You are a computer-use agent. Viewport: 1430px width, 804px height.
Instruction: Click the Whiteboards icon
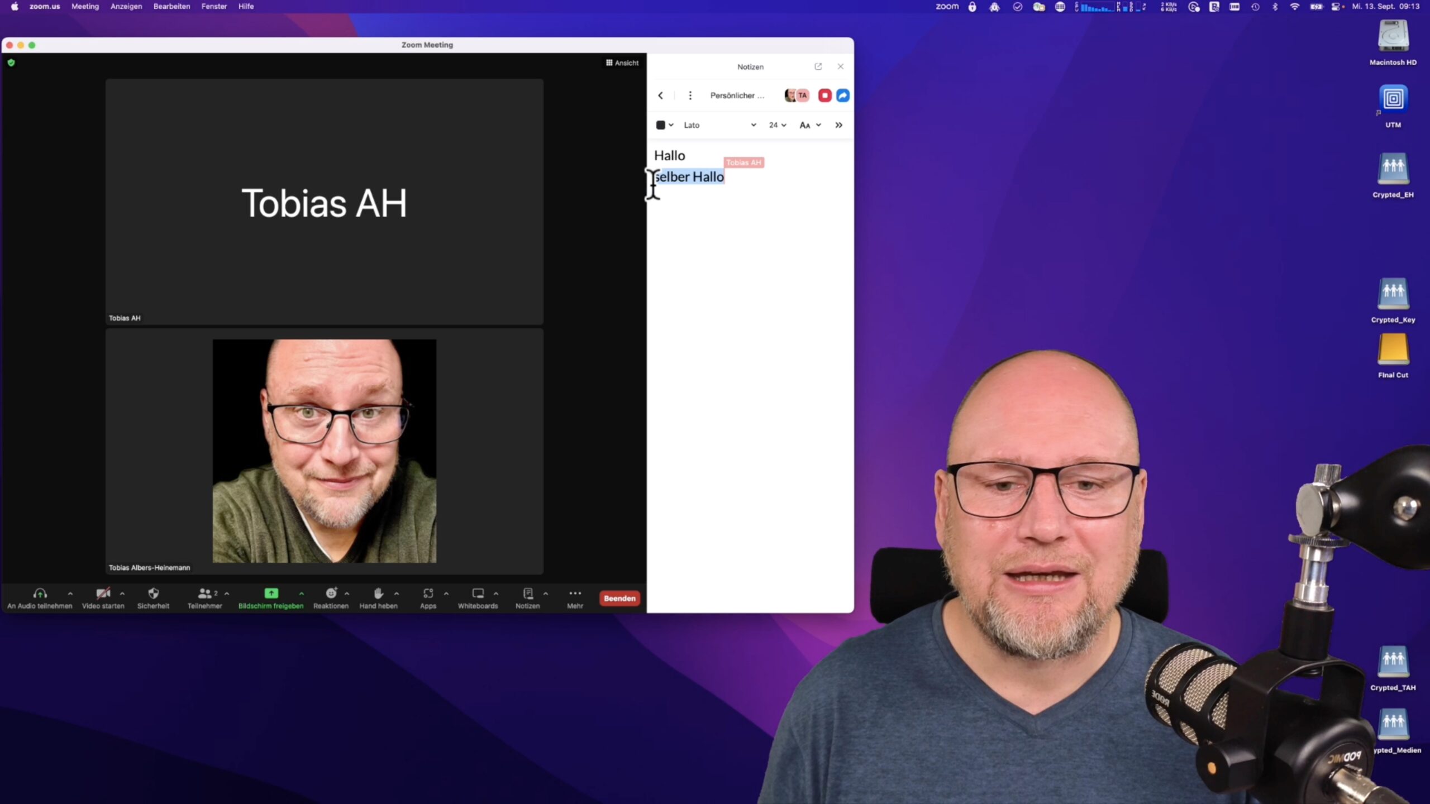pyautogui.click(x=478, y=594)
